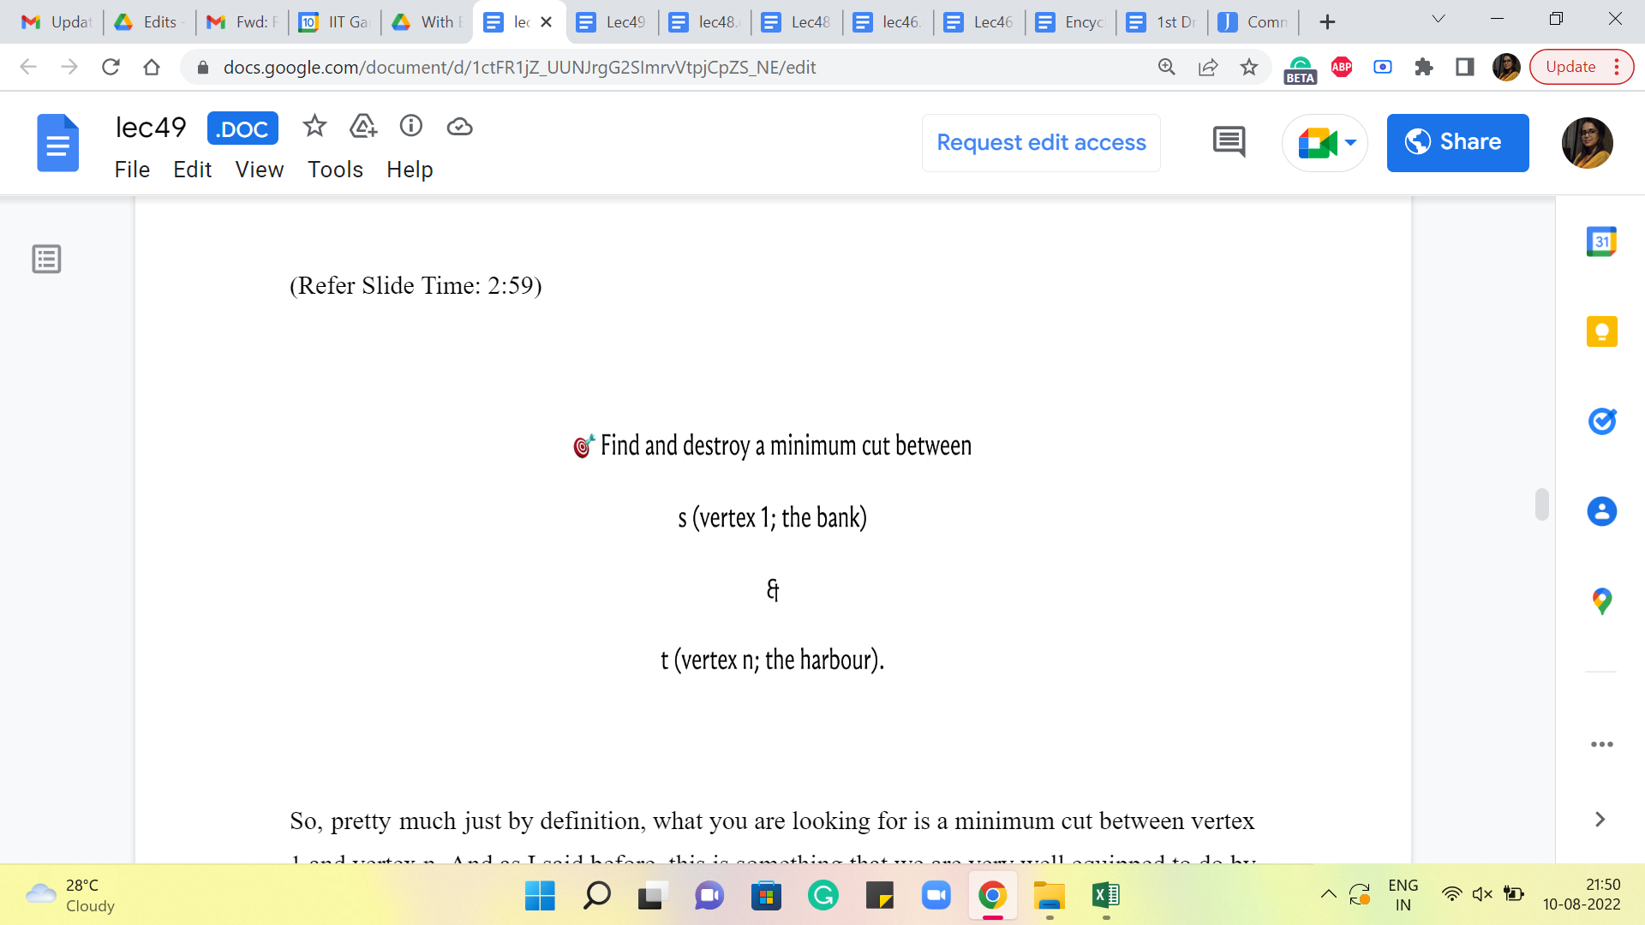Show the document outline panel

(46, 259)
